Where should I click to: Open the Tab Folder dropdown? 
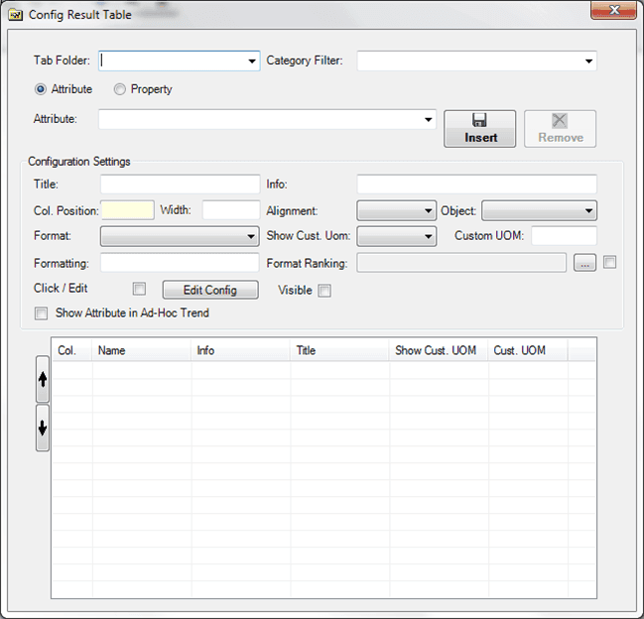[252, 62]
